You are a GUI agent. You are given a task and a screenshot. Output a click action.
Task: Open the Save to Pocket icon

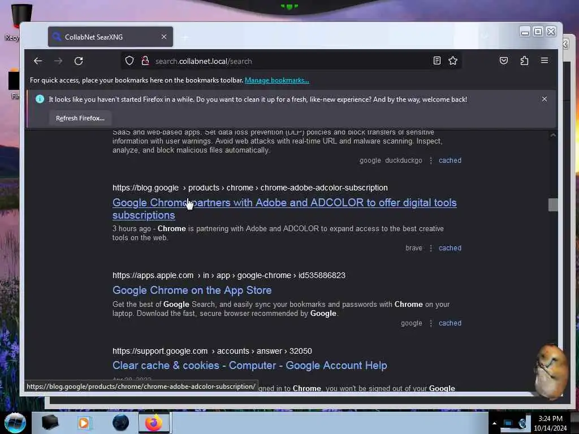504,60
